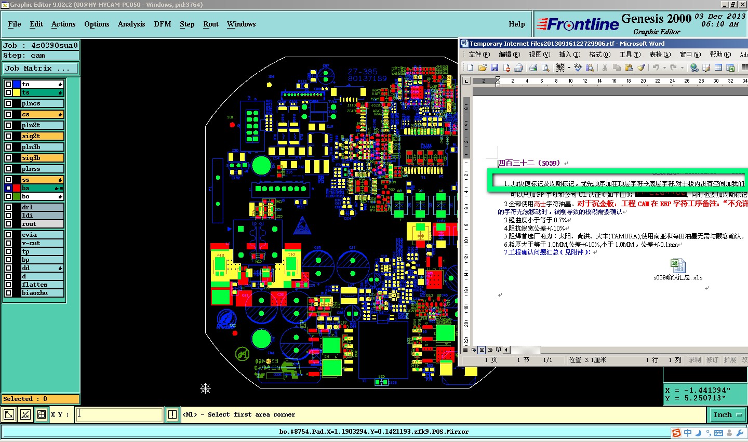
Task: Click the Sogou S input method icon
Action: tap(676, 433)
